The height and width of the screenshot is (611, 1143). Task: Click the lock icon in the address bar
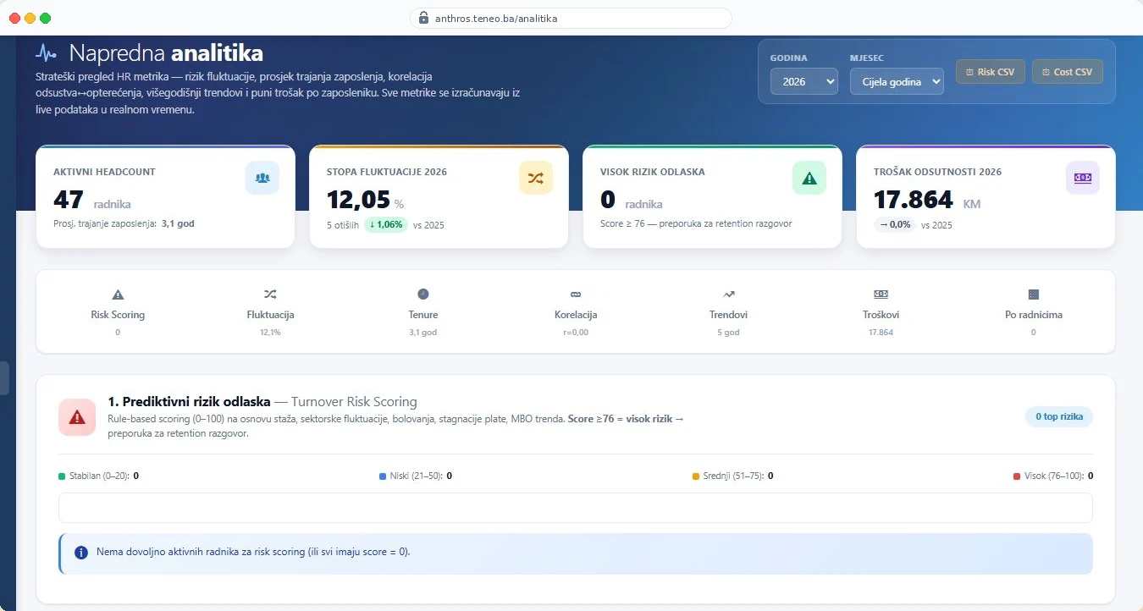(424, 18)
